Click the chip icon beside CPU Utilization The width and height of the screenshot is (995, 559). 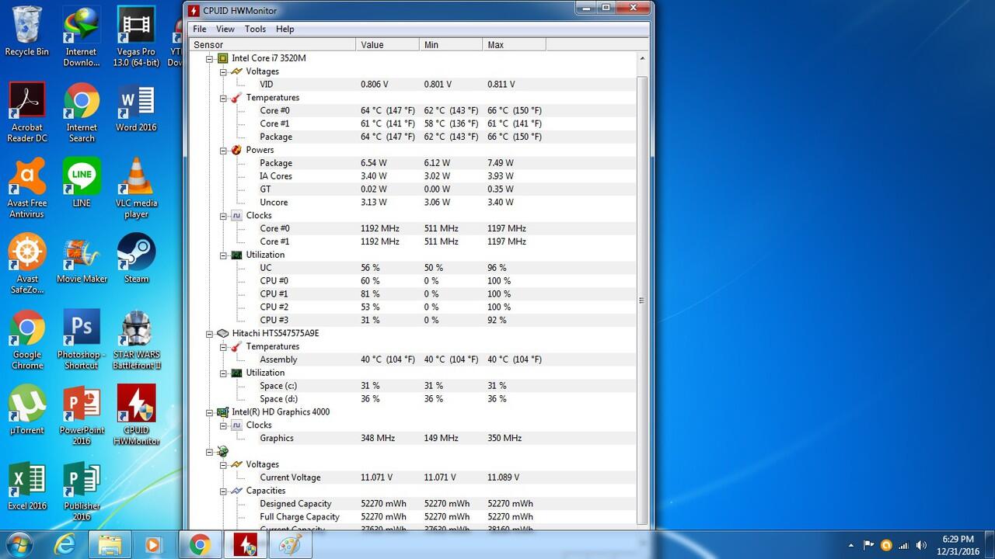[236, 255]
